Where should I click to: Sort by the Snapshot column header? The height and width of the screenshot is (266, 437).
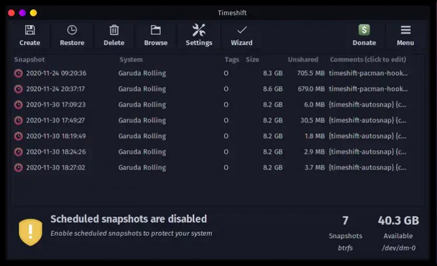29,59
